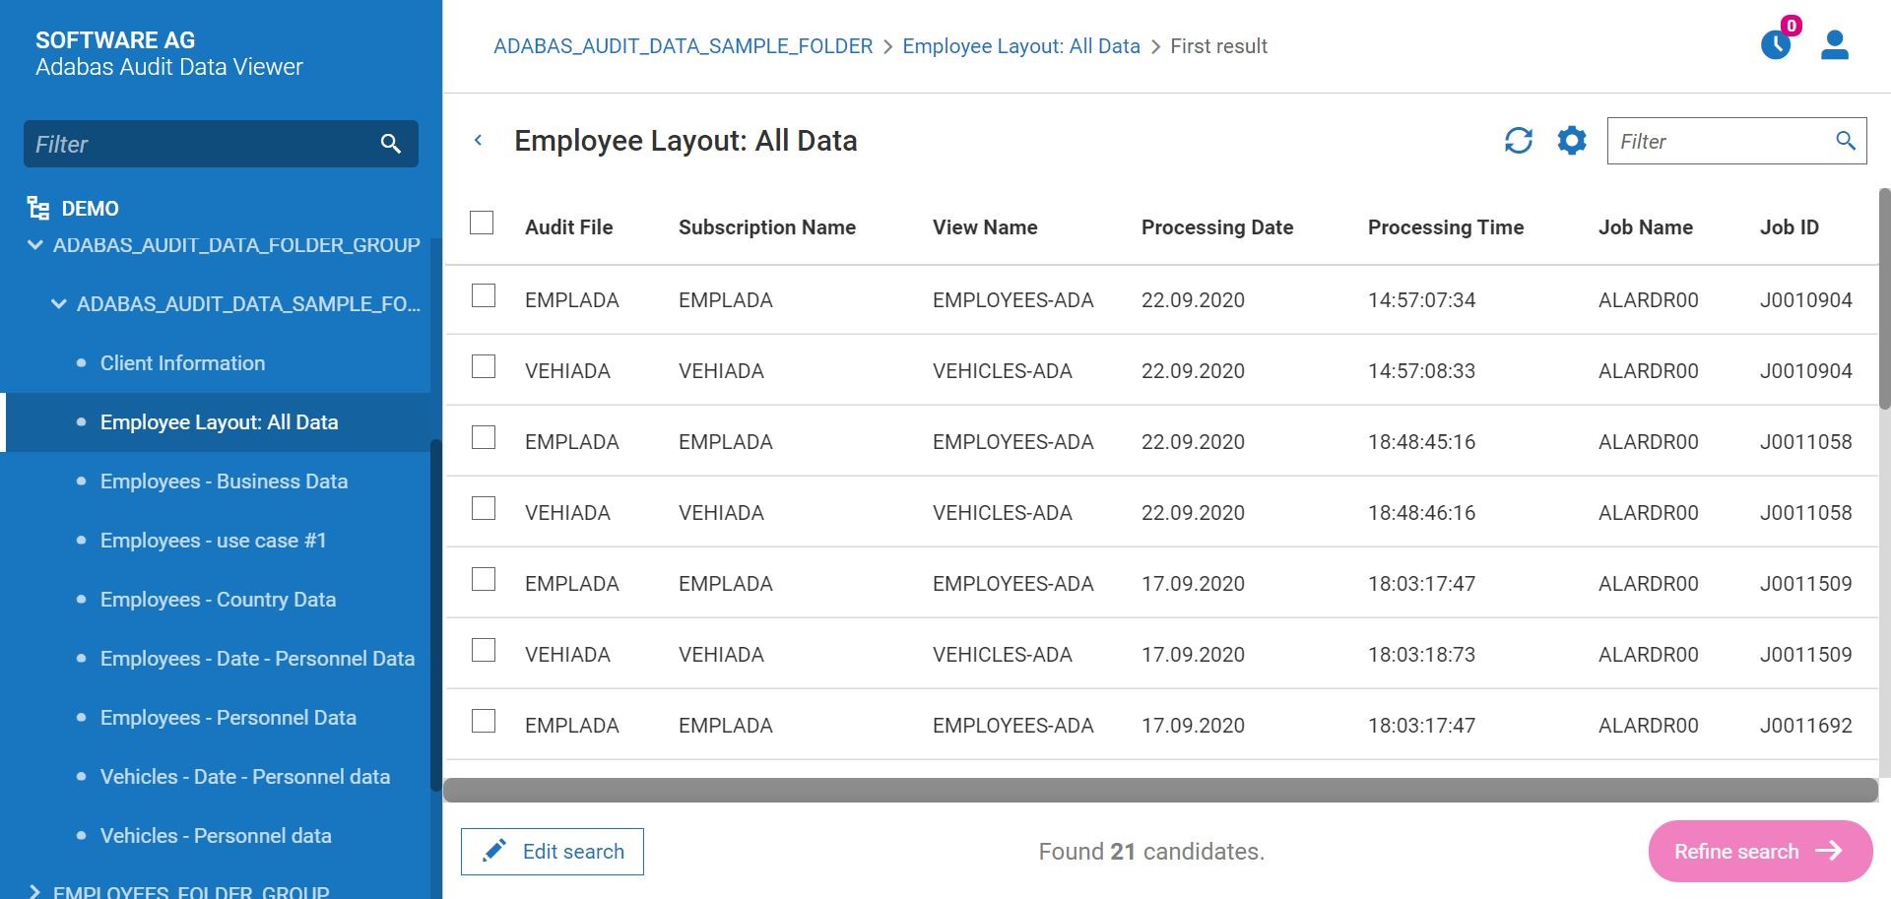Collapse the ADABAS_AUDIT_DATA_FOLDER_GROUP node
Image resolution: width=1891 pixels, height=899 pixels.
35,245
